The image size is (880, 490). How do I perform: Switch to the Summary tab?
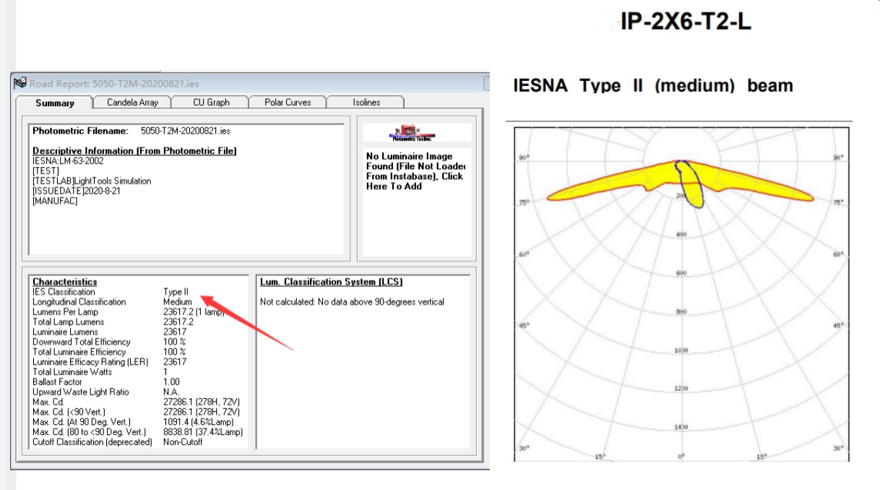click(x=55, y=103)
